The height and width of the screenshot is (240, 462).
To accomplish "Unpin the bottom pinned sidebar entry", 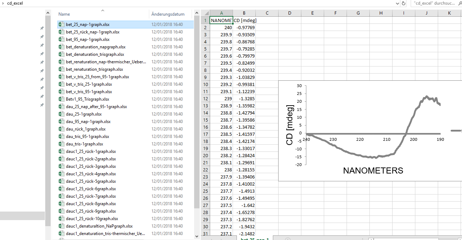I will pos(42,105).
